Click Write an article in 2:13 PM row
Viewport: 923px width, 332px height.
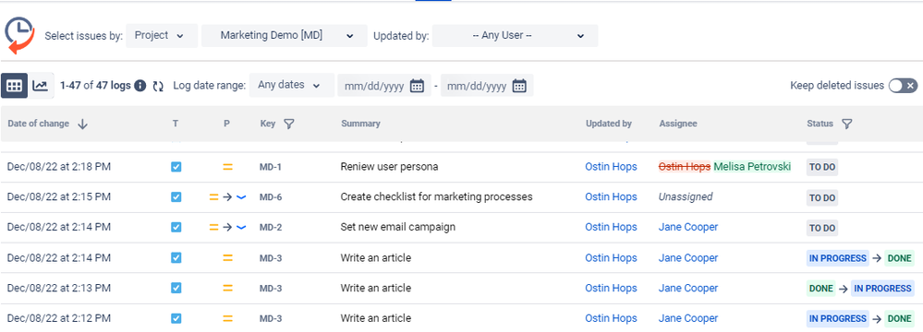pos(375,288)
